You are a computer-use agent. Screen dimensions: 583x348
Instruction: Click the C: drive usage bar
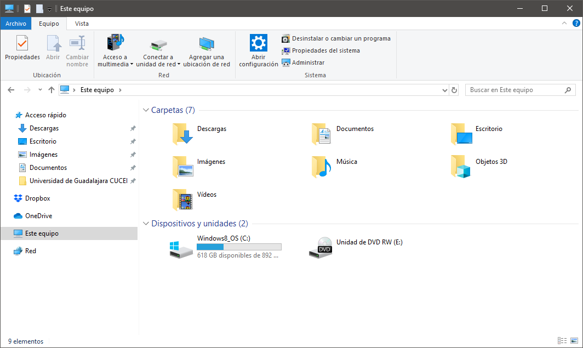coord(239,247)
